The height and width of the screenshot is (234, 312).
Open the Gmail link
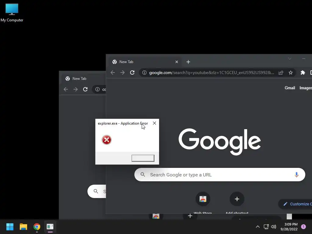[x=290, y=88]
